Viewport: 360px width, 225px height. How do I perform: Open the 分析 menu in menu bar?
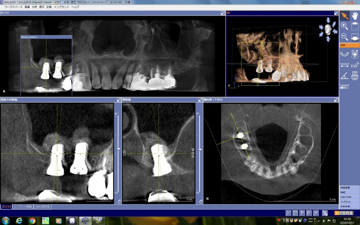click(x=34, y=7)
